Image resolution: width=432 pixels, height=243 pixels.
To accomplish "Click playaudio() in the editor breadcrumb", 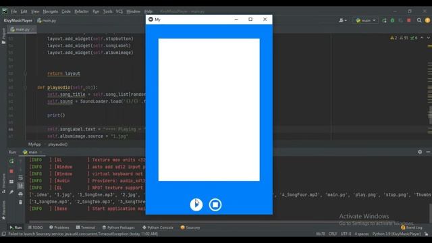I will 58,144.
